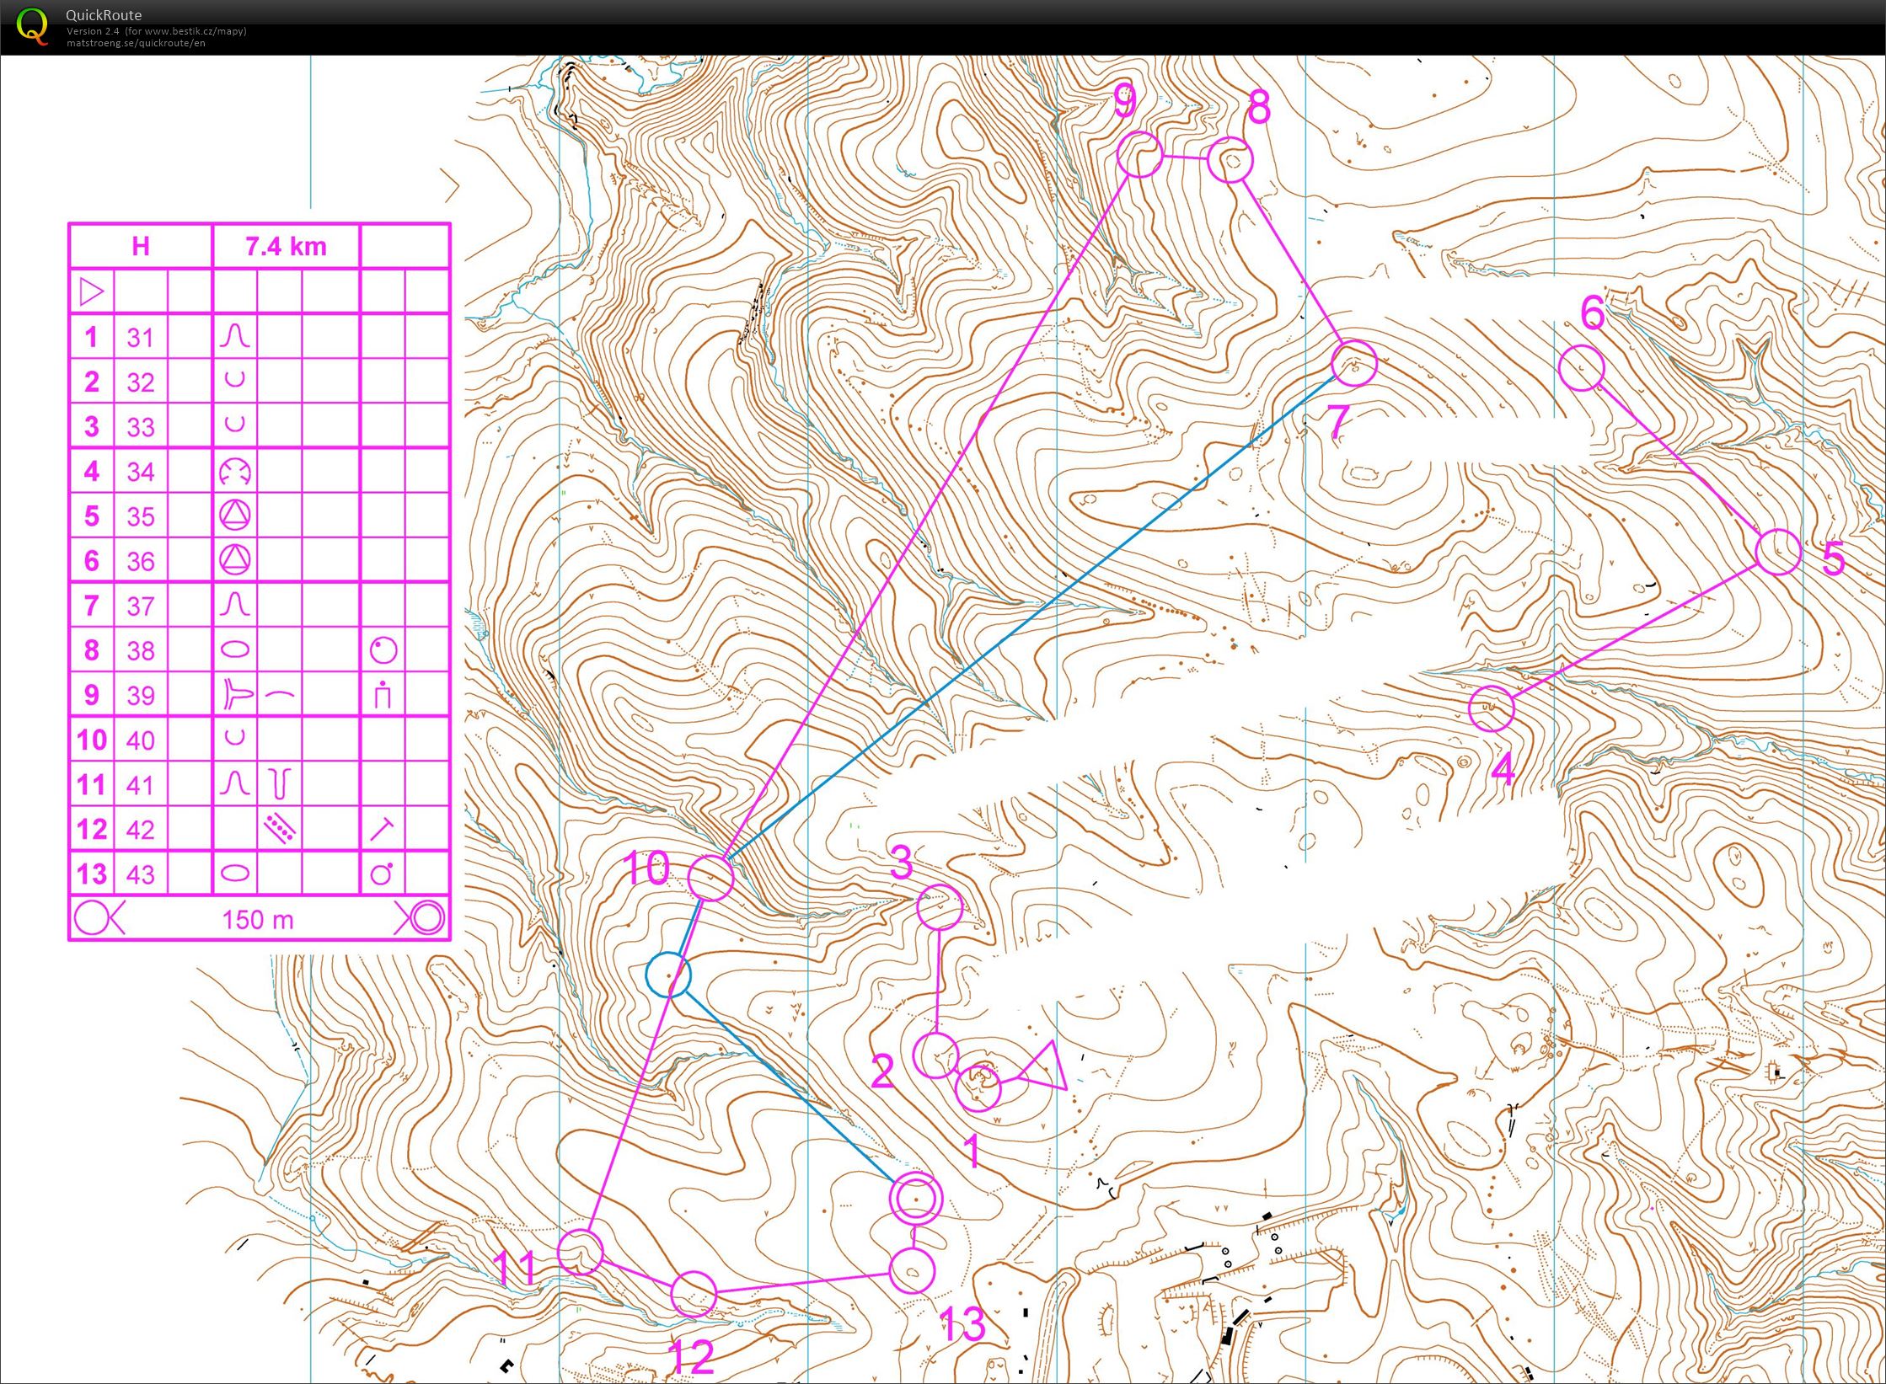The height and width of the screenshot is (1384, 1886).
Task: Click control circle 12 on the map
Action: (x=694, y=1293)
